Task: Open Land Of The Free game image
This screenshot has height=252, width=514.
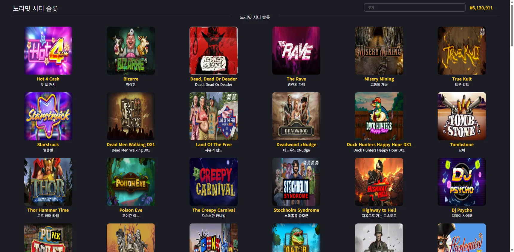Action: (x=214, y=116)
